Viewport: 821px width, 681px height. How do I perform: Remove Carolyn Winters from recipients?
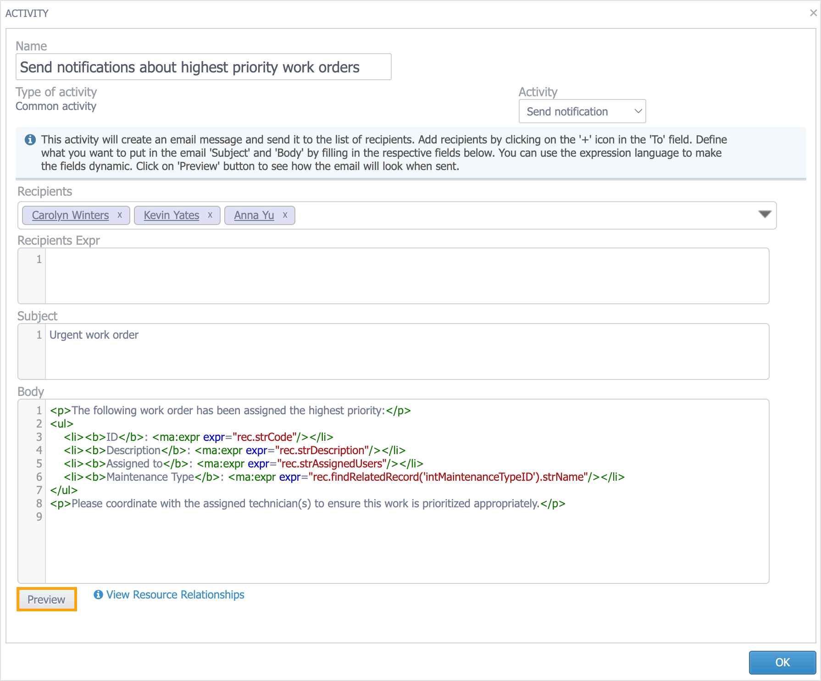[x=120, y=215]
